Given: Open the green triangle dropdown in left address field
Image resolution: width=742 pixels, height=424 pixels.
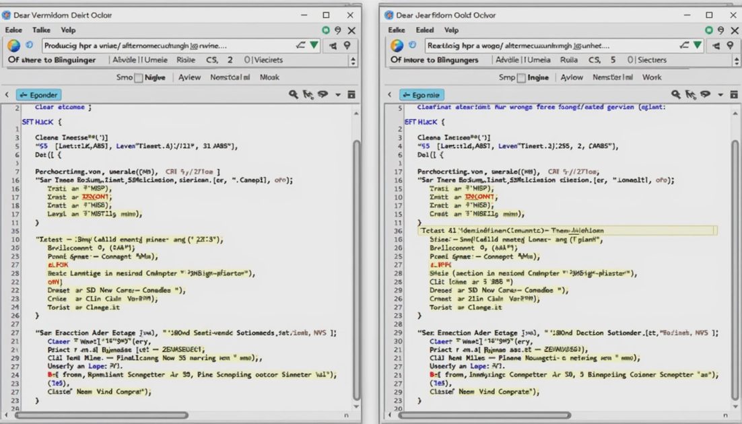Looking at the screenshot, I should point(314,45).
